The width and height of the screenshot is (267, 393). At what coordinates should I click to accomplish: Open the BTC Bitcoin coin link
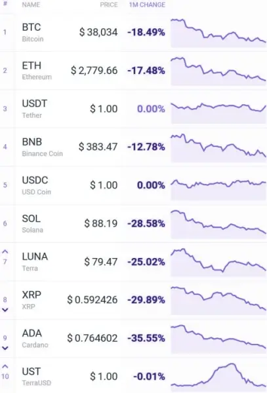point(33,33)
